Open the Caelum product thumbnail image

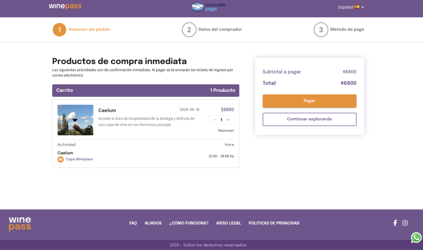click(75, 120)
